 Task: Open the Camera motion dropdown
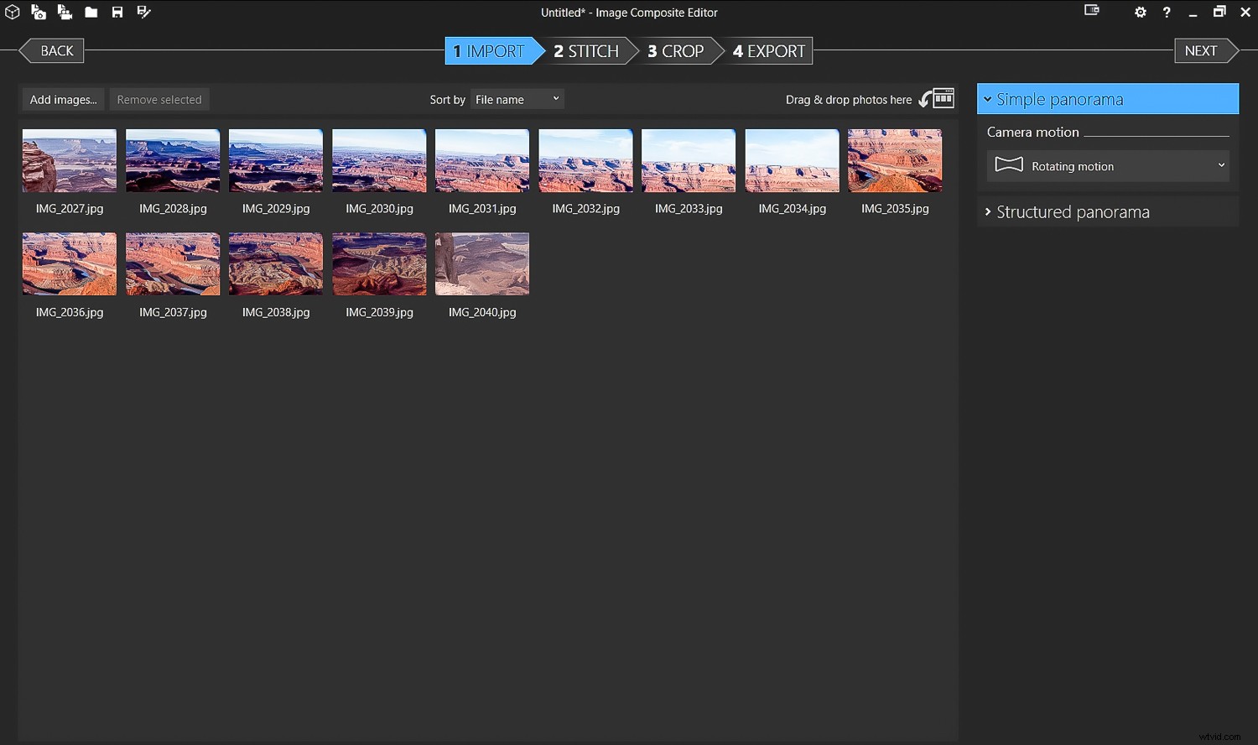click(1107, 165)
